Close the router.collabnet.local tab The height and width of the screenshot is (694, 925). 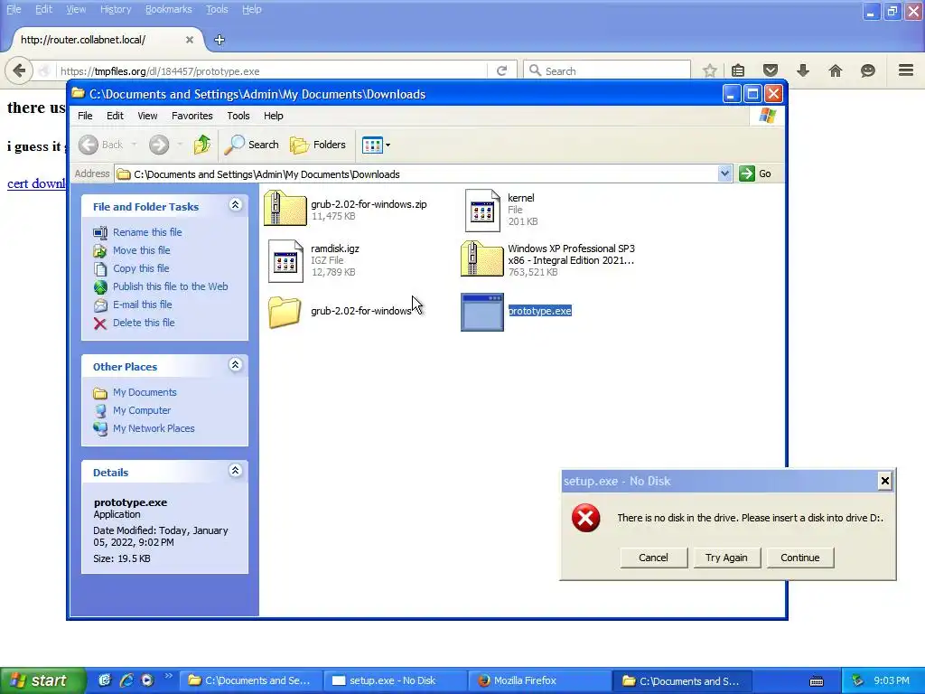click(190, 40)
